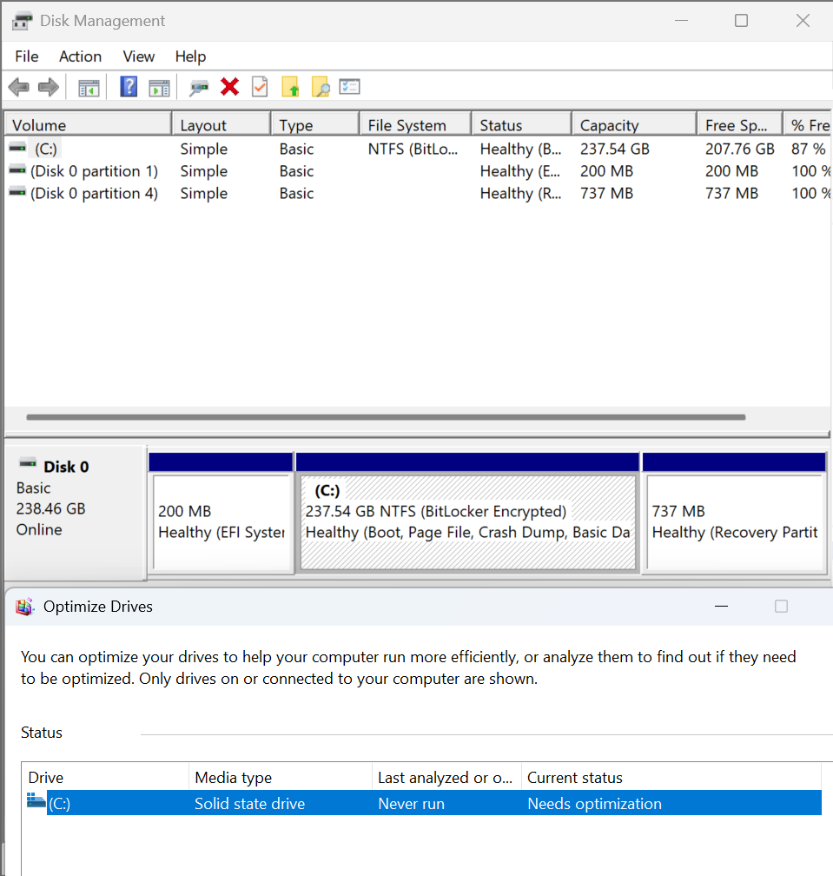Click the Media type column header in Optimize Drives
The width and height of the screenshot is (833, 876).
click(281, 777)
